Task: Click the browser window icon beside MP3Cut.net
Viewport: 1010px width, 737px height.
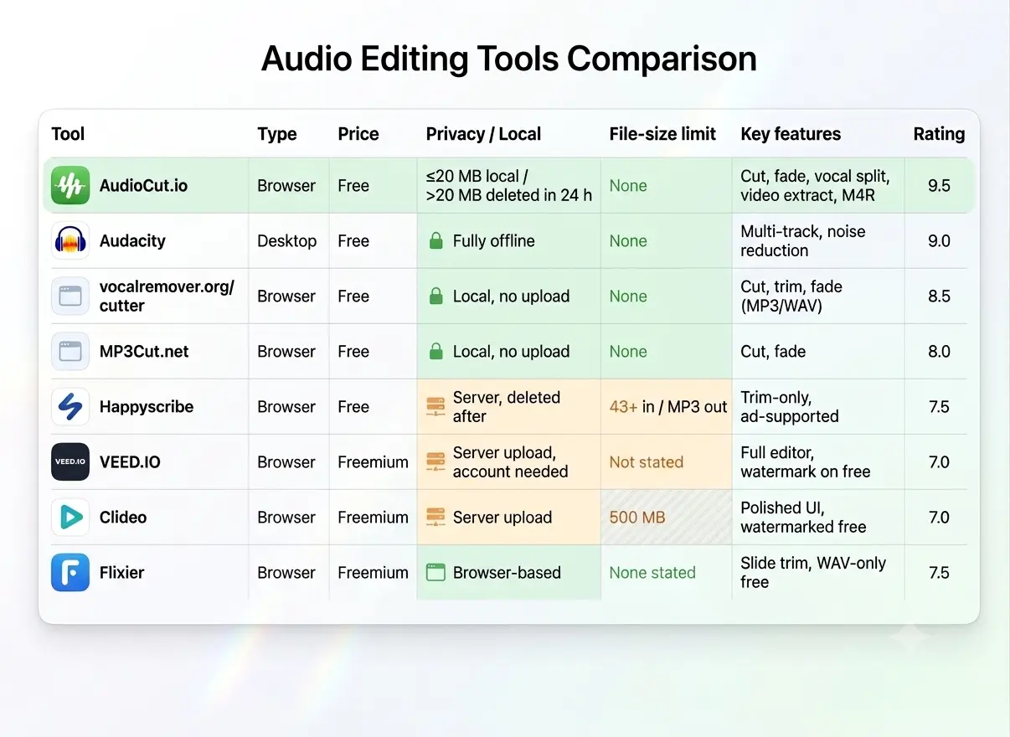Action: pyautogui.click(x=70, y=352)
